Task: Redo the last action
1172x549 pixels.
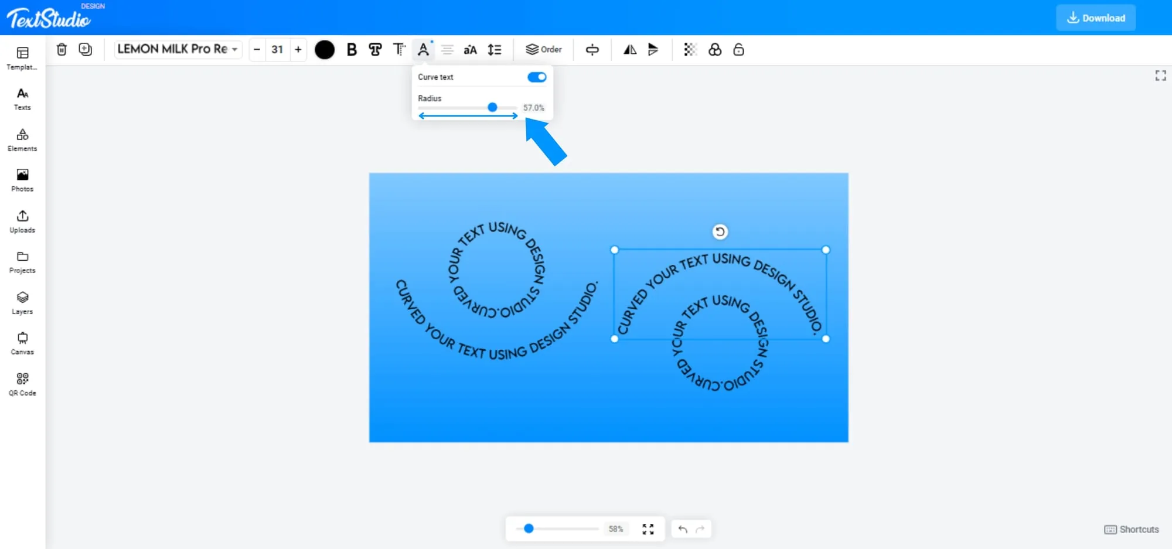Action: pyautogui.click(x=700, y=529)
